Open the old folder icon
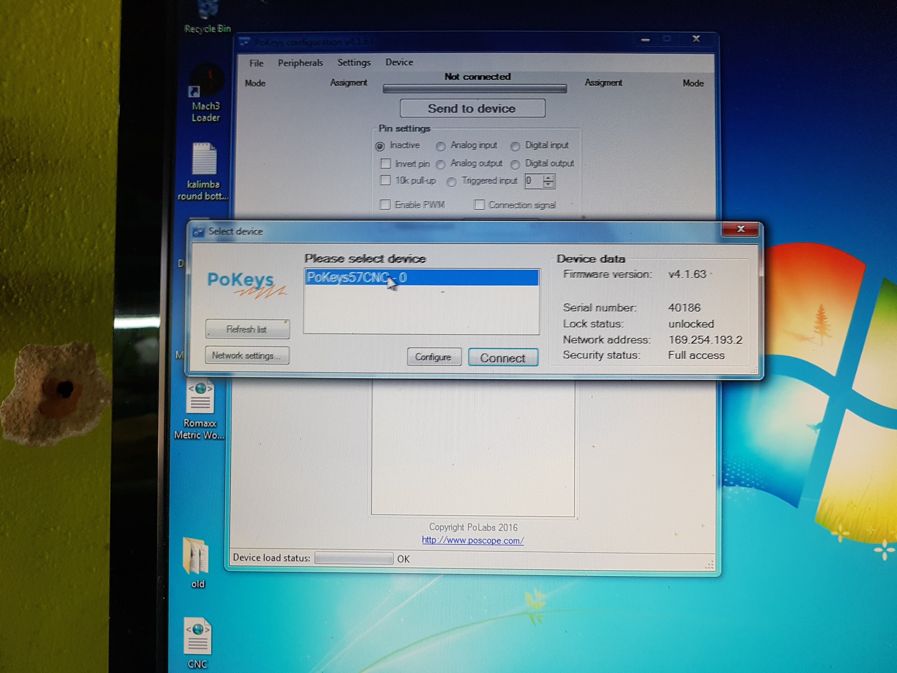This screenshot has height=673, width=897. point(197,557)
